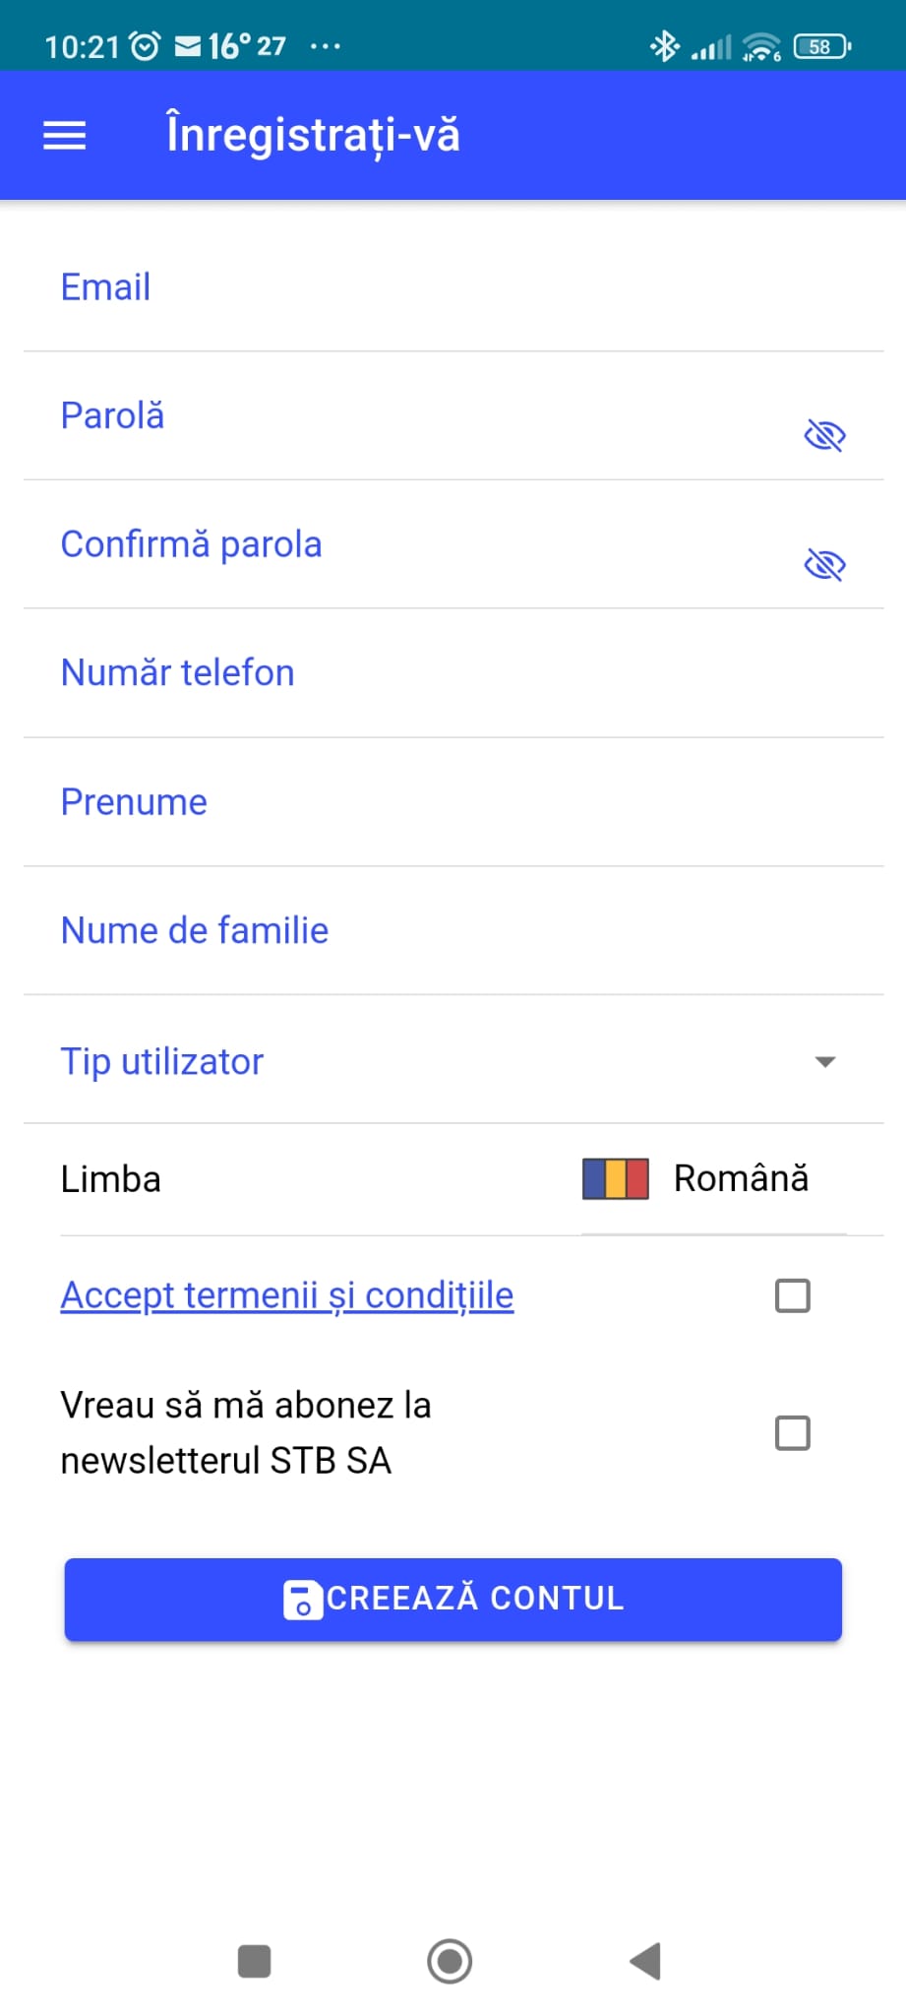This screenshot has width=906, height=2016.
Task: Select the Nume de familie field
Action: tap(453, 931)
